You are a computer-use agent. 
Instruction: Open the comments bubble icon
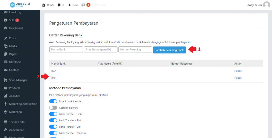[59, 5]
